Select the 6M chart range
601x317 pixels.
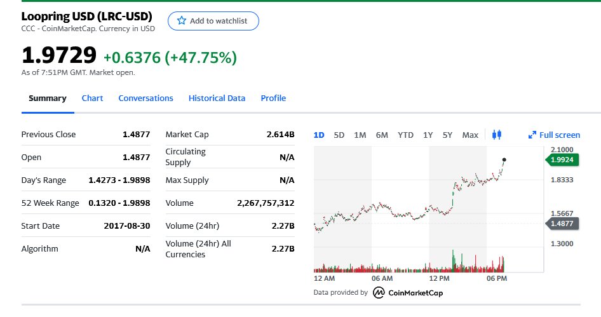click(x=382, y=135)
